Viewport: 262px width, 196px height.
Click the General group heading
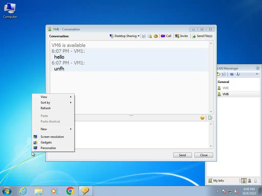(x=223, y=82)
